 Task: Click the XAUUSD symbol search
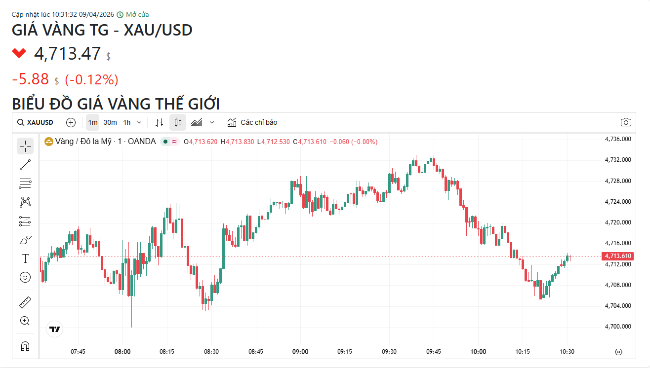(36, 122)
